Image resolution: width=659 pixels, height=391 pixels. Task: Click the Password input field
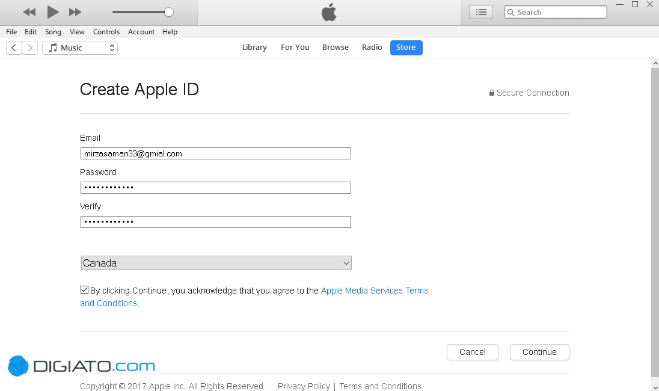coord(216,188)
